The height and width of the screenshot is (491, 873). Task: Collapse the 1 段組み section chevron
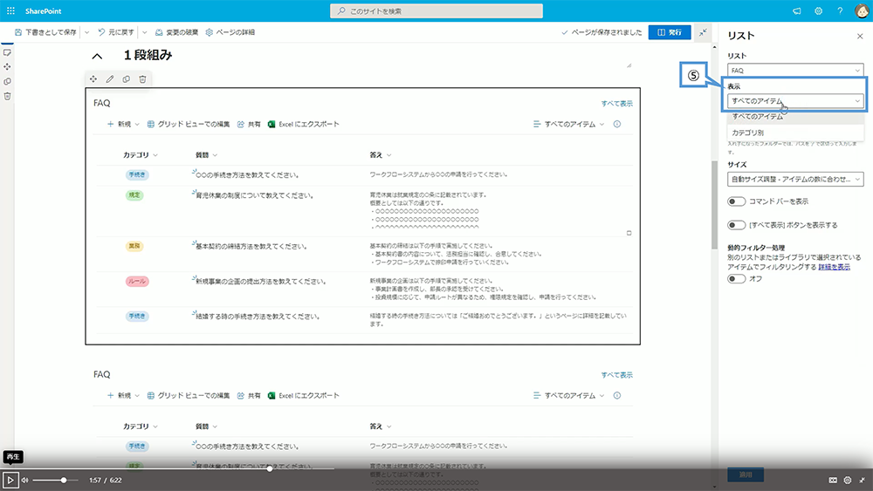pyautogui.click(x=97, y=56)
